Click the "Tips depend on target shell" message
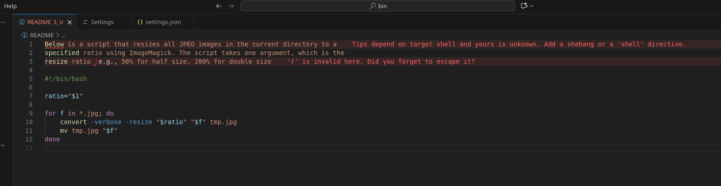Viewport: 721px width, 186px height. pos(518,44)
